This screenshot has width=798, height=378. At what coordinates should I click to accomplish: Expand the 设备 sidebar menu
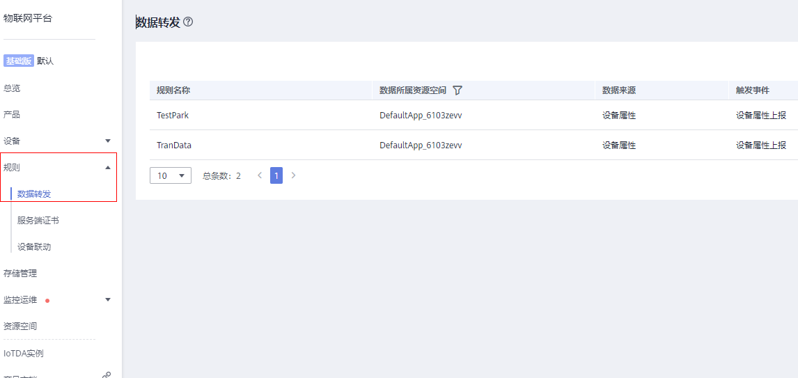pyautogui.click(x=107, y=141)
